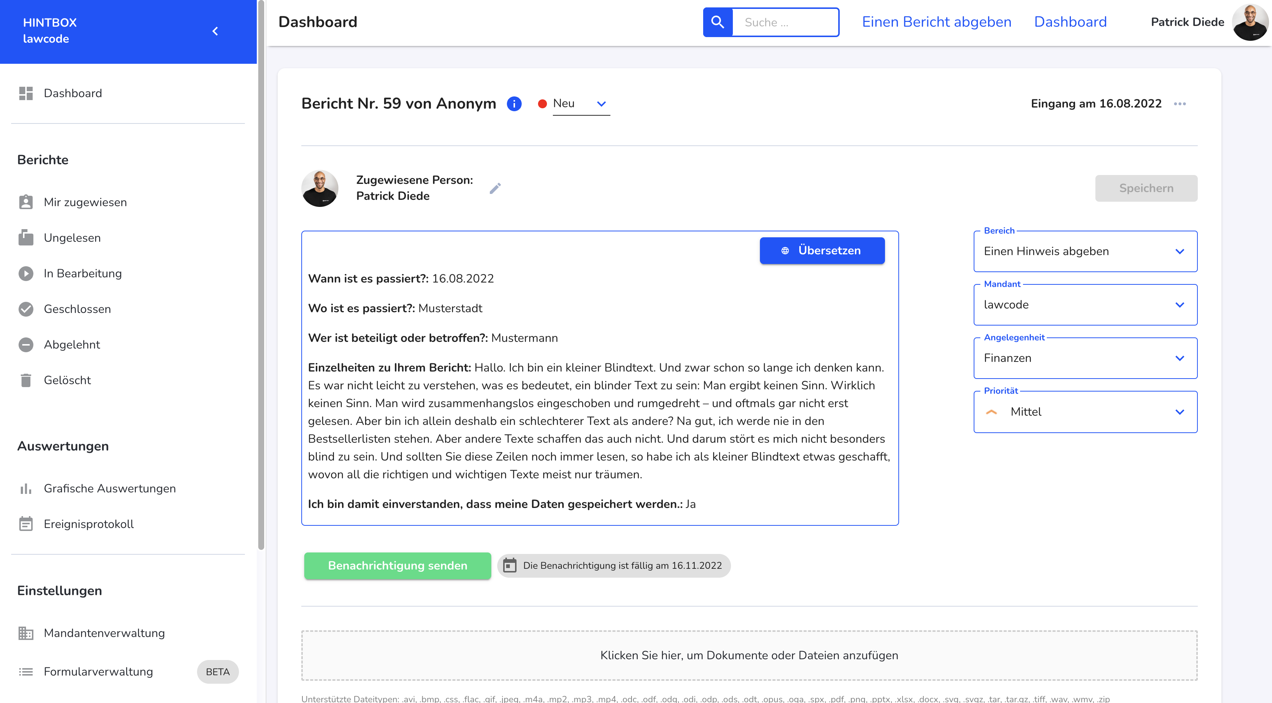1272x703 pixels.
Task: Open the Neu status dropdown
Action: pyautogui.click(x=601, y=104)
